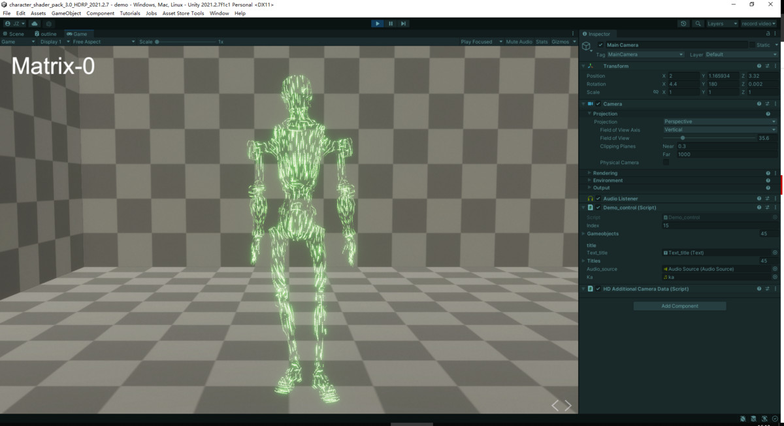Open Unity Cloud Services via cloud icon
This screenshot has height=426, width=784.
pyautogui.click(x=34, y=23)
